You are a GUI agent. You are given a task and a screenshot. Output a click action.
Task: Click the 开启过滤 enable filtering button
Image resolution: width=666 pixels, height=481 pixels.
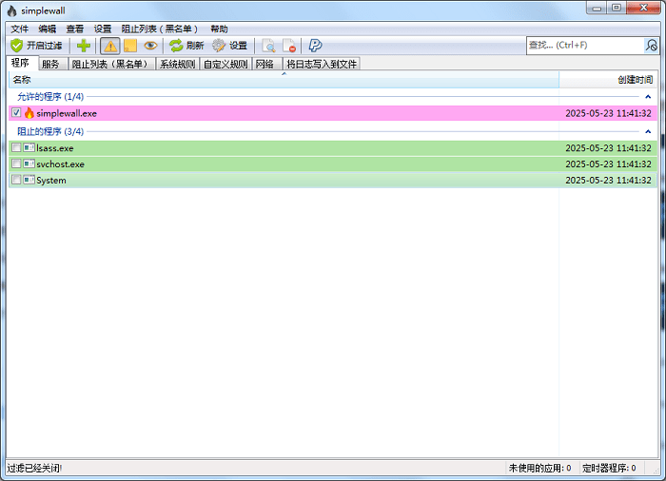36,46
